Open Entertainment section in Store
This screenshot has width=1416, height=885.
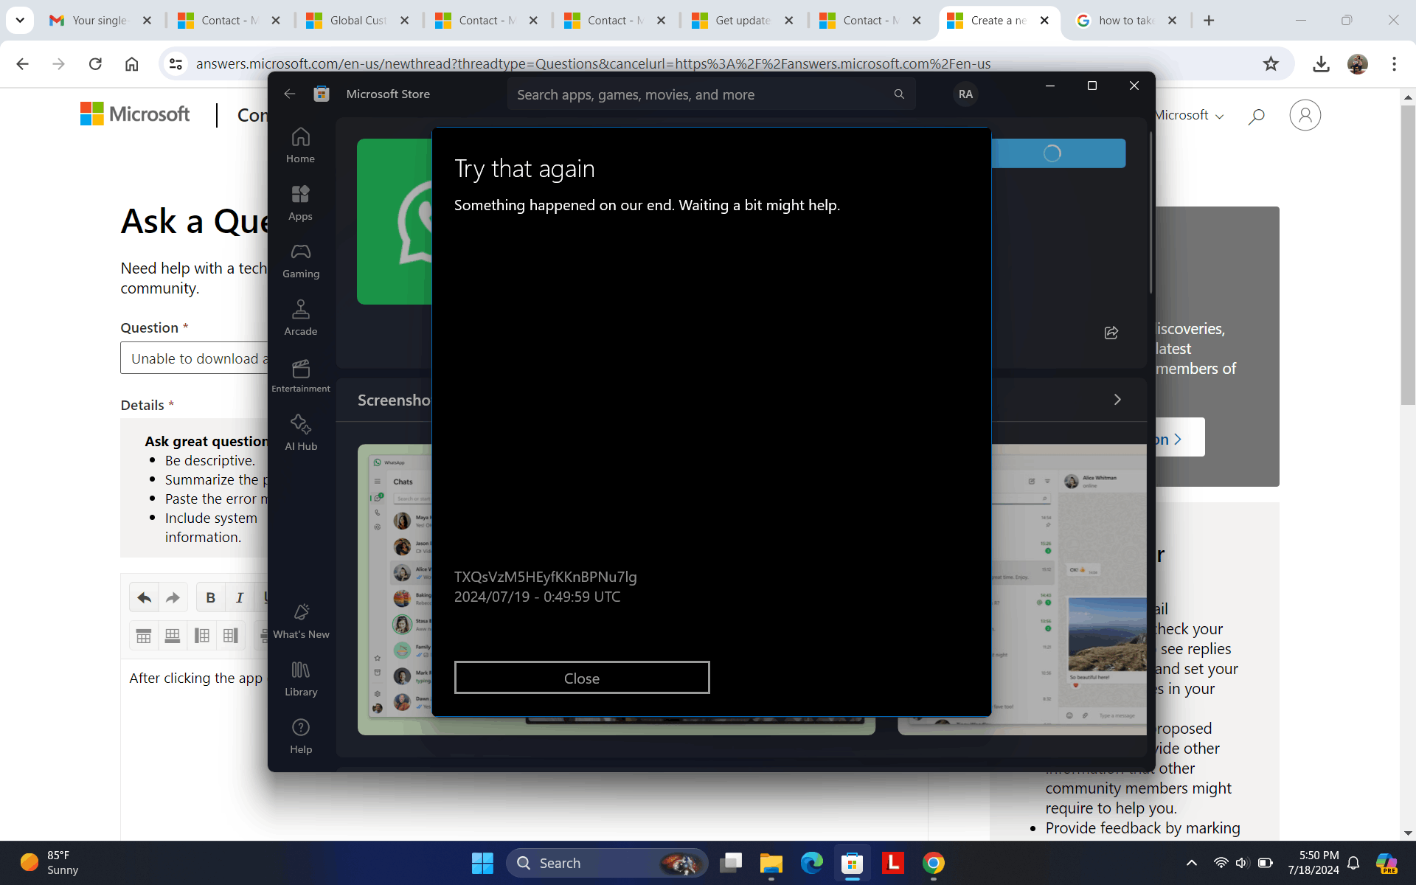[x=300, y=375]
